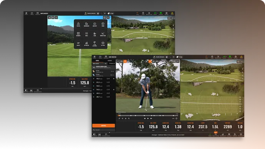Open the yellow warning alert in the back window

172,13
